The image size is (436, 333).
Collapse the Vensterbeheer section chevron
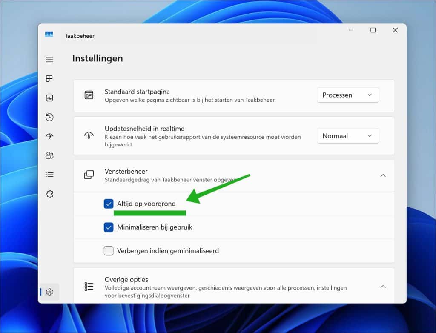(x=383, y=175)
